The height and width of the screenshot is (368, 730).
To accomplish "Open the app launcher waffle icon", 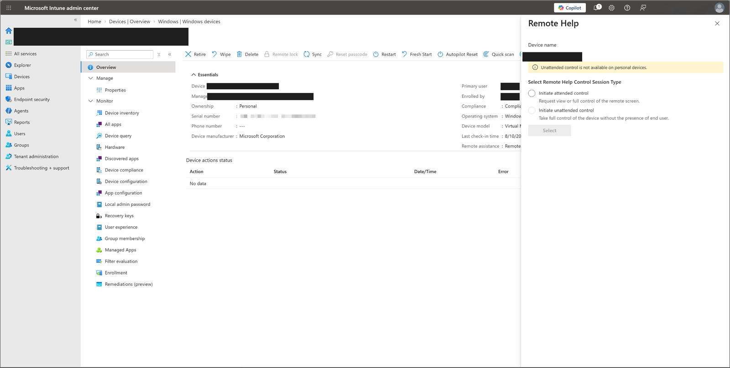I will click(9, 8).
